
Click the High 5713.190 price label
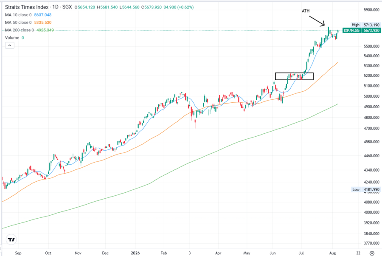click(365, 25)
